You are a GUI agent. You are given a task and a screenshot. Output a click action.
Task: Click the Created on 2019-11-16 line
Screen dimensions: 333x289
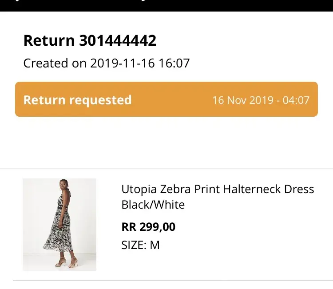pyautogui.click(x=106, y=63)
